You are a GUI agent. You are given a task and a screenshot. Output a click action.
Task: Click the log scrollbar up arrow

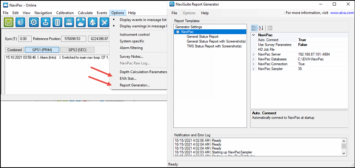[x=344, y=141]
